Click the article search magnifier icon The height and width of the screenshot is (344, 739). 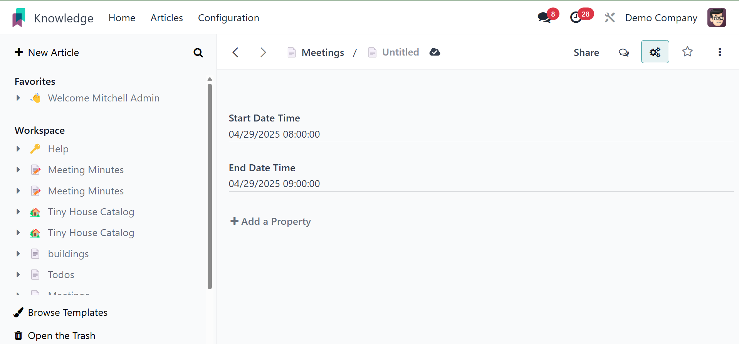click(x=198, y=52)
